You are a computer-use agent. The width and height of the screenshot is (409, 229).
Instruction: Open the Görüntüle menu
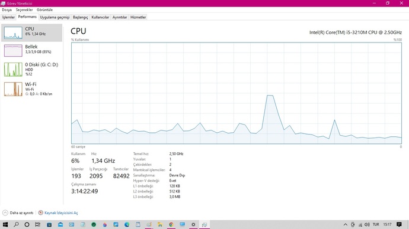point(44,10)
